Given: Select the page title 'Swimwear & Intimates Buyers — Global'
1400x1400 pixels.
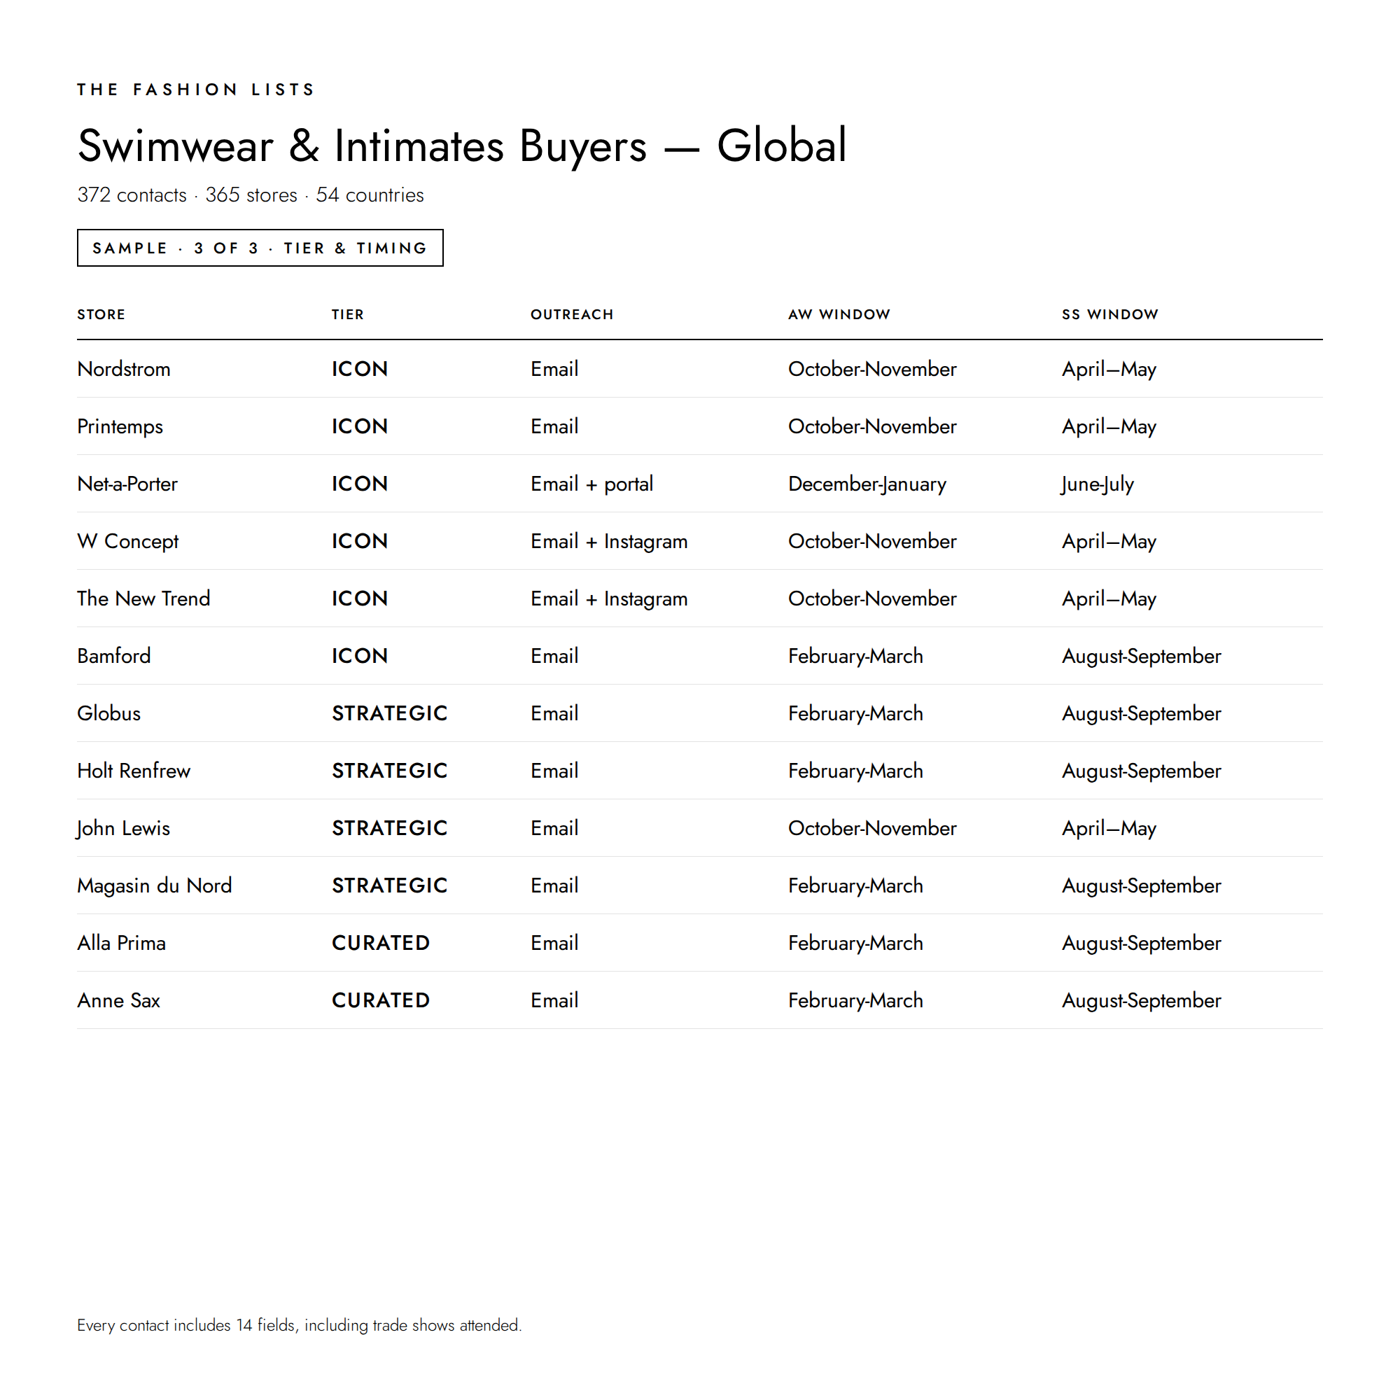Looking at the screenshot, I should pyautogui.click(x=462, y=146).
